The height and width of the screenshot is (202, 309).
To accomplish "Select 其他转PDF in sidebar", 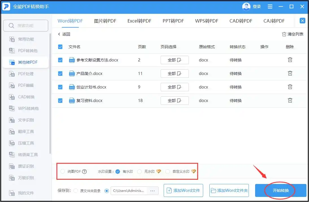I will (26, 62).
